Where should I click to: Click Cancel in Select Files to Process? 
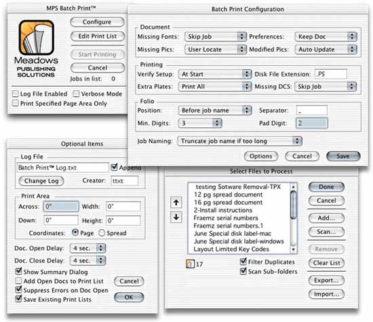coord(326,201)
